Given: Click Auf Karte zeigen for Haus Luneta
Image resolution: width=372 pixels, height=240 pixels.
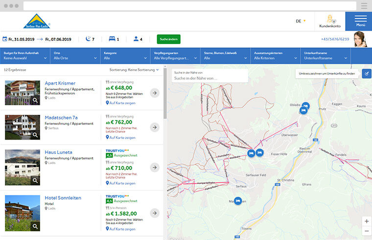Looking at the screenshot, I should click(121, 183).
